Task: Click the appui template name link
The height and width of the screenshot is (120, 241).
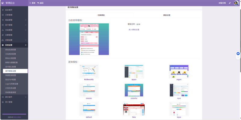Action: click(x=134, y=79)
